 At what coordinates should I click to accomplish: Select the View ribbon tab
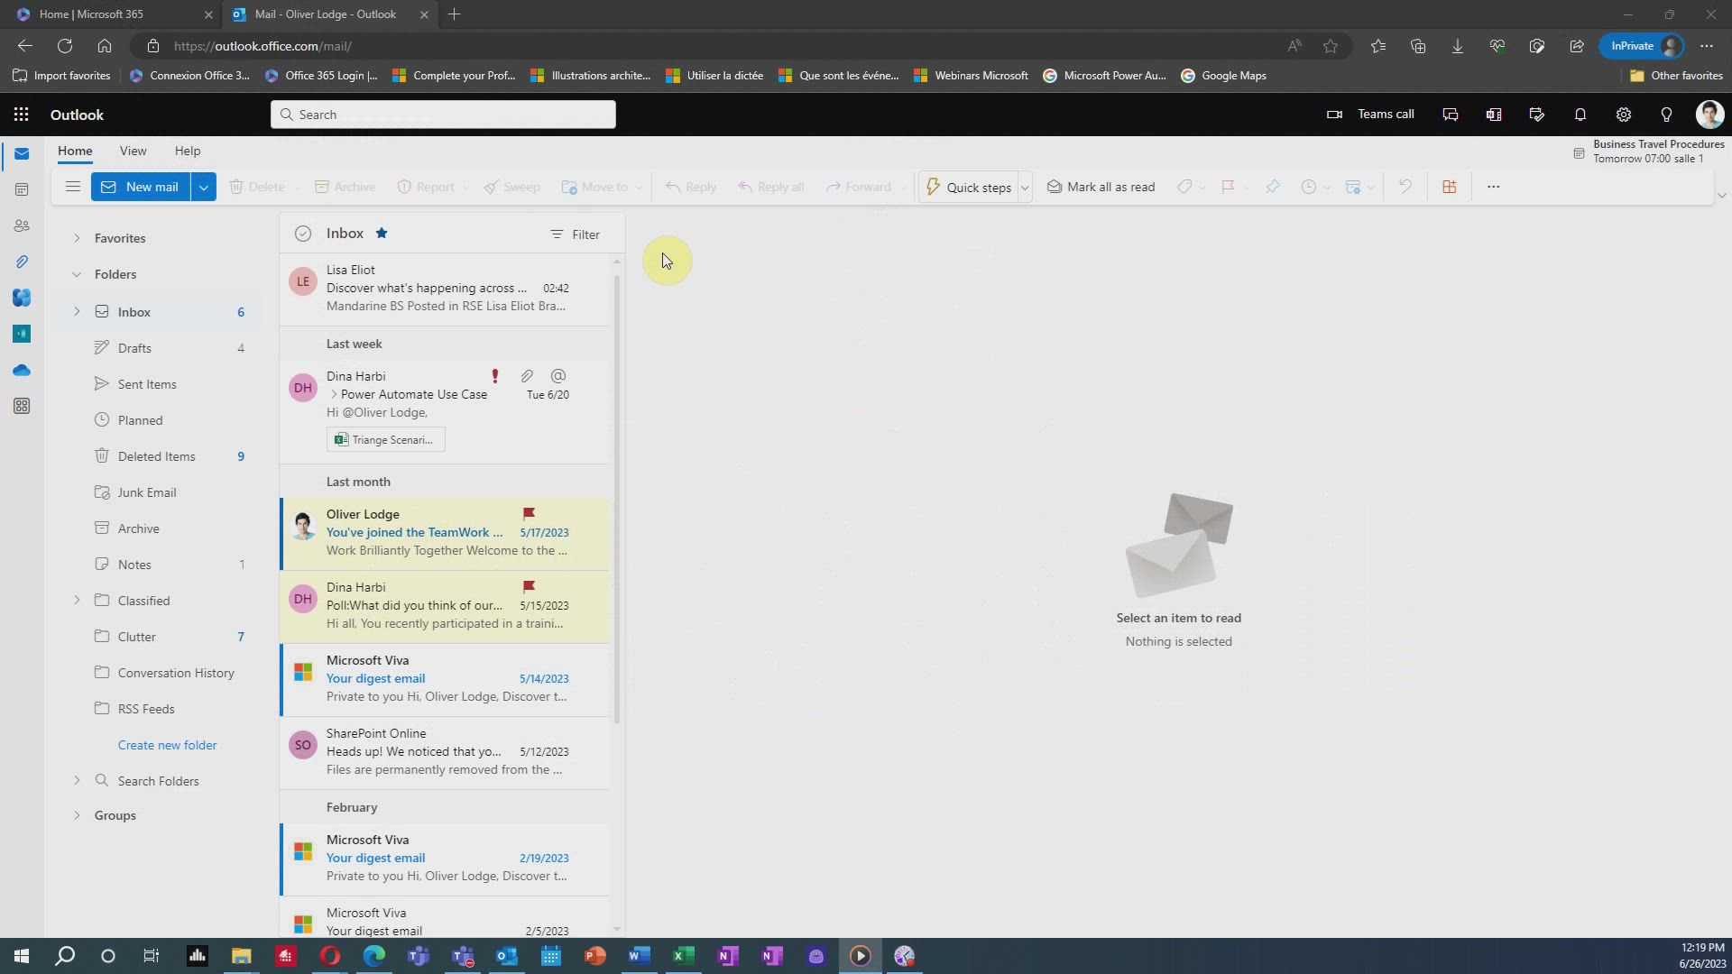[x=131, y=150]
